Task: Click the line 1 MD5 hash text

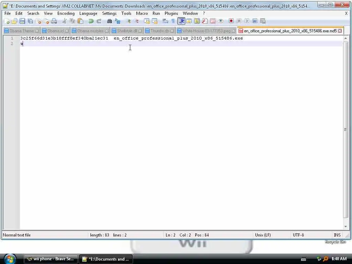Action: pos(64,38)
